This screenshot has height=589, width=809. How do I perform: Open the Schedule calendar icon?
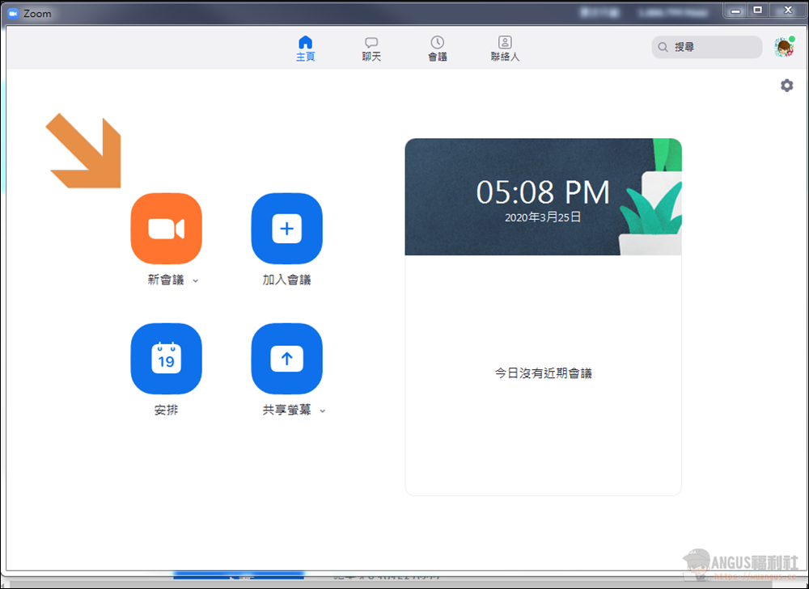pyautogui.click(x=166, y=359)
